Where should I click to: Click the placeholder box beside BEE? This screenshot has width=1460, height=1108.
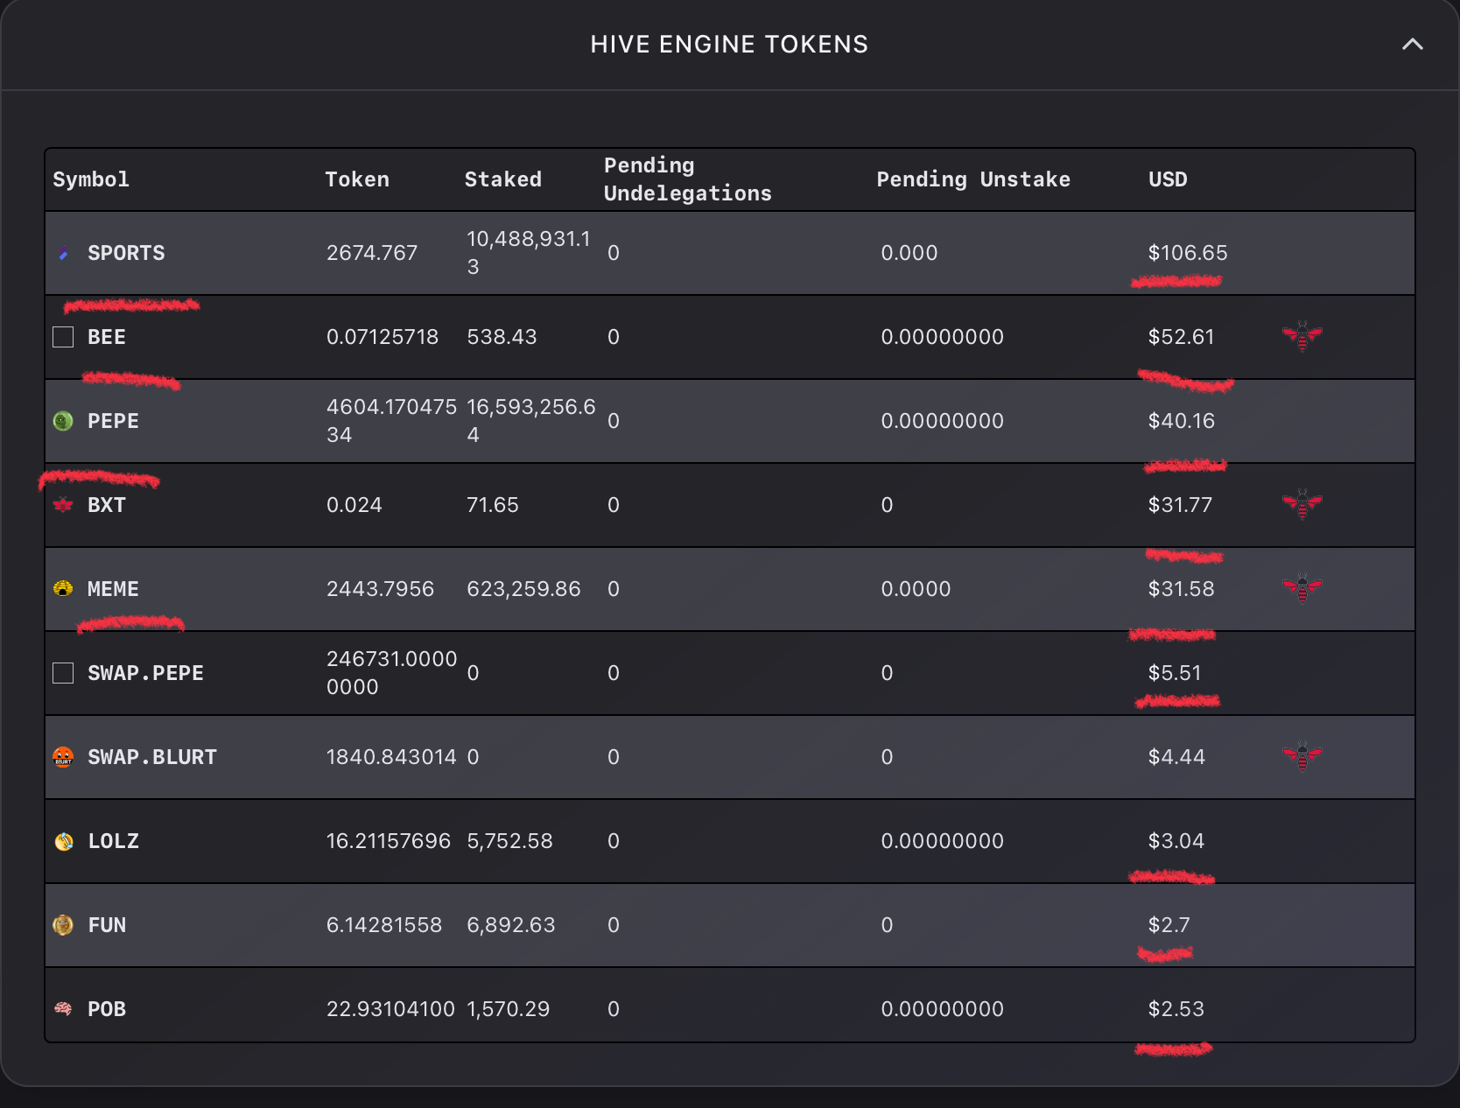63,337
